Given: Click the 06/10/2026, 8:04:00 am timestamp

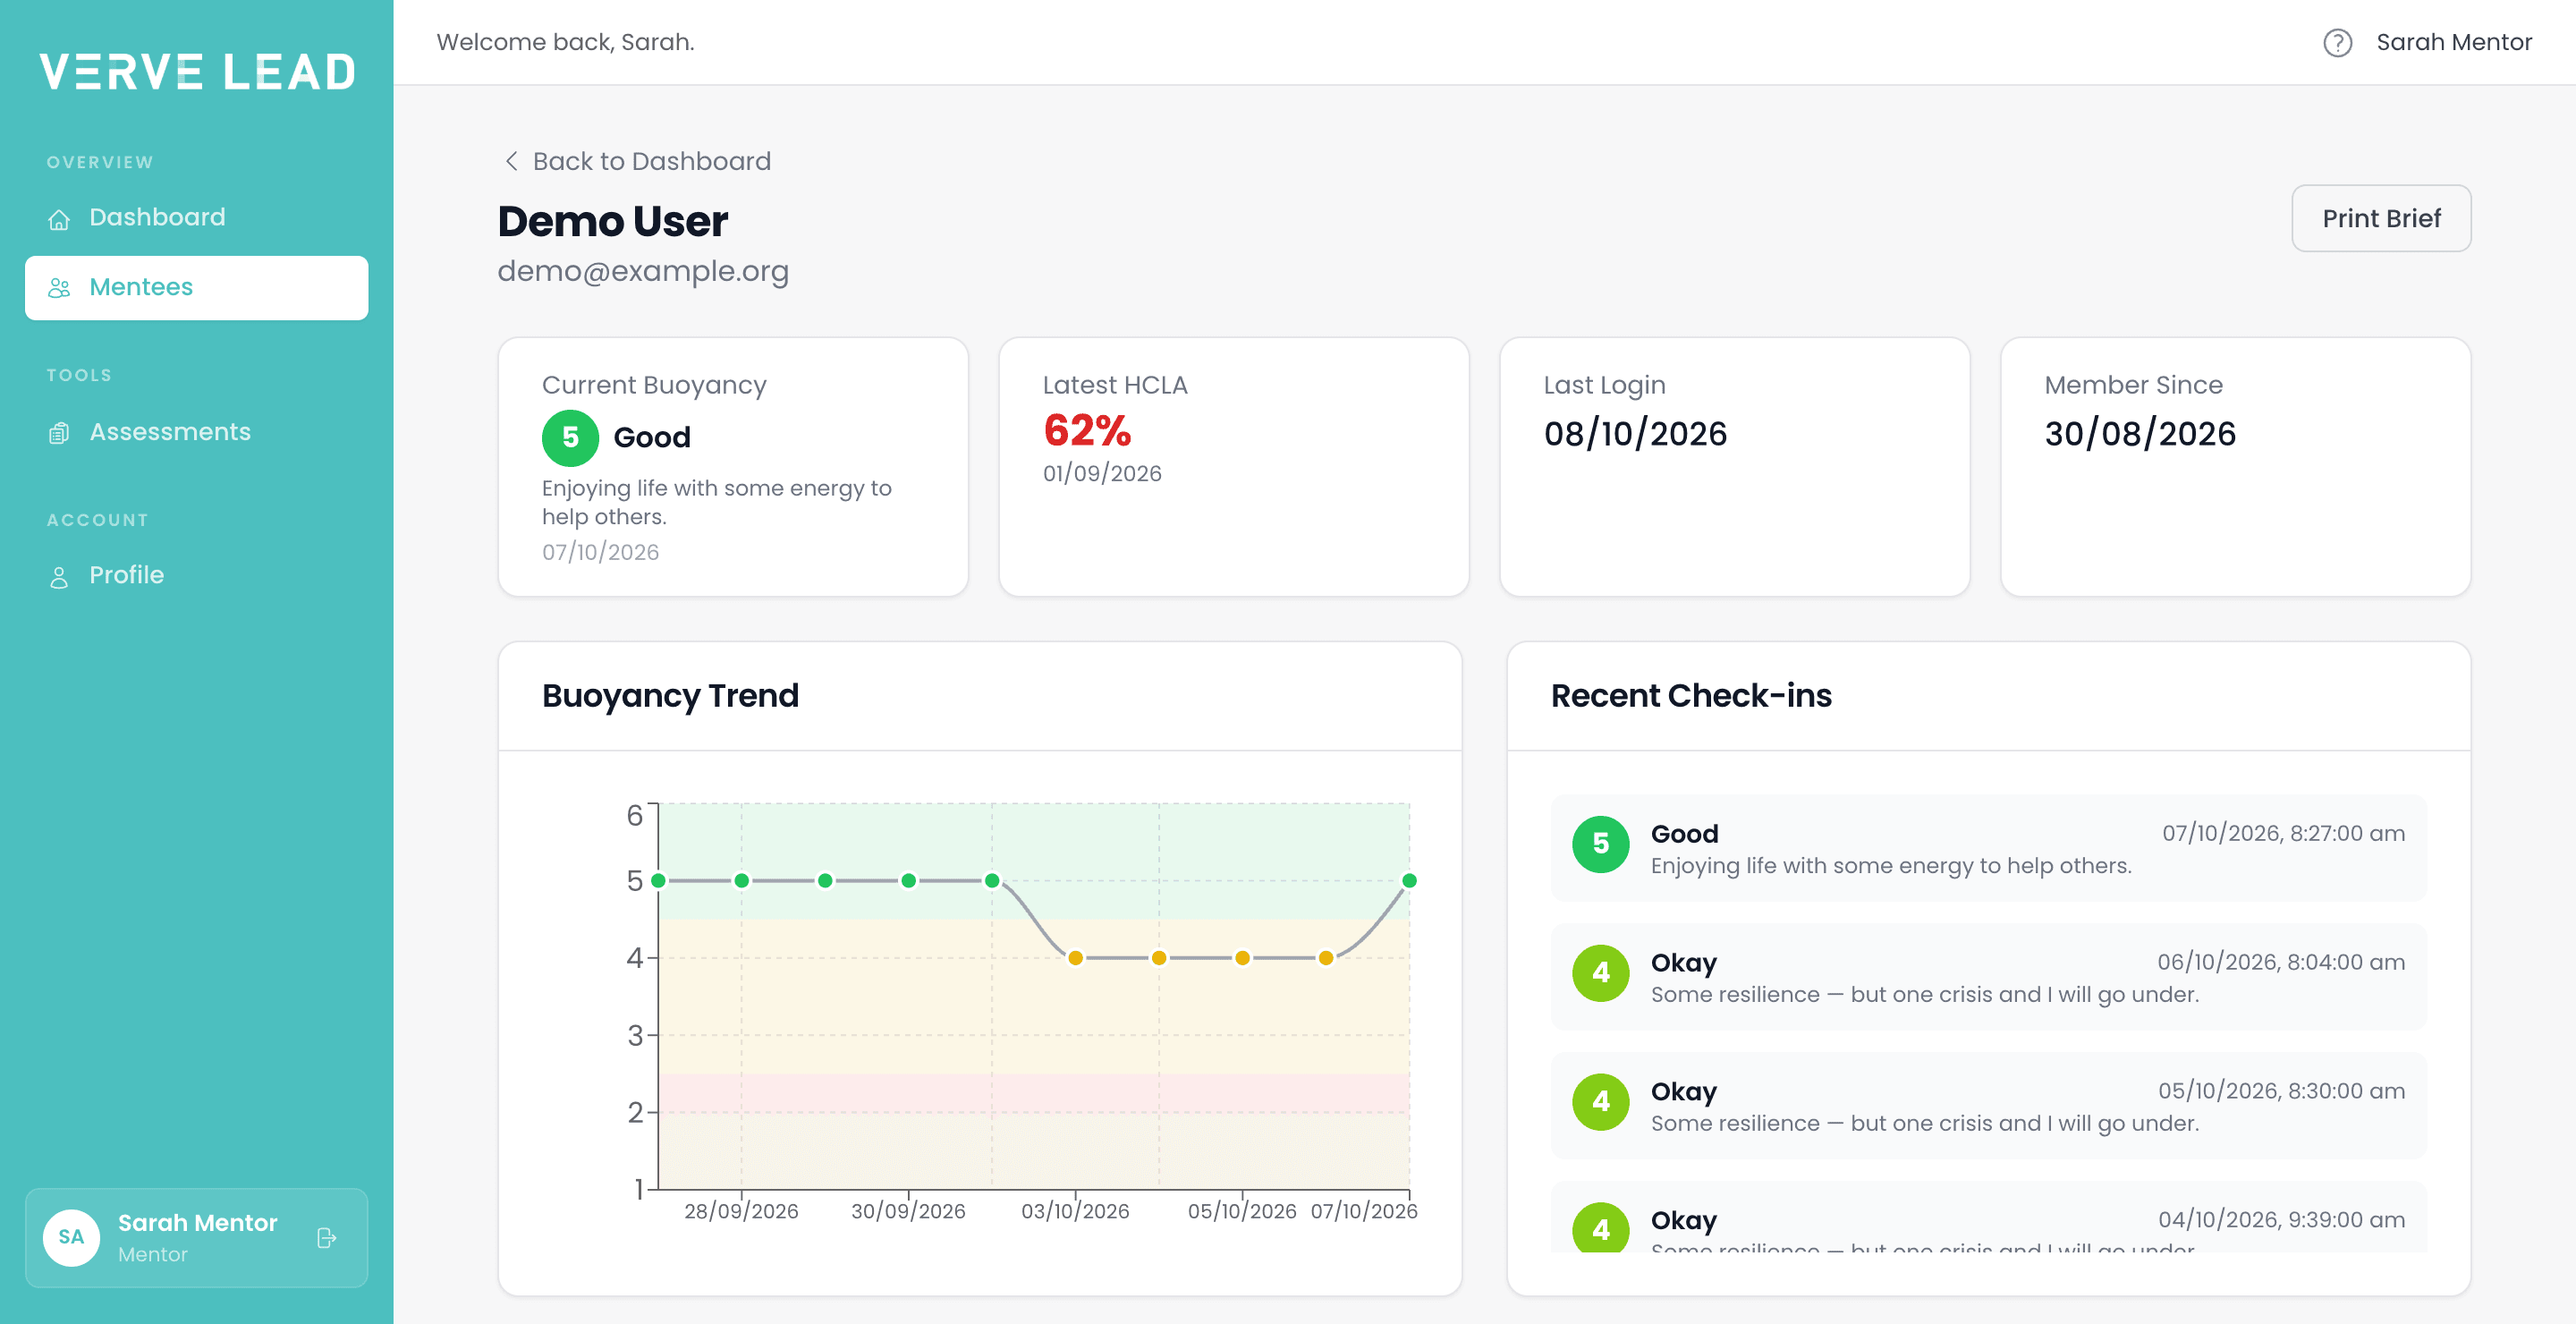Looking at the screenshot, I should 2280,962.
